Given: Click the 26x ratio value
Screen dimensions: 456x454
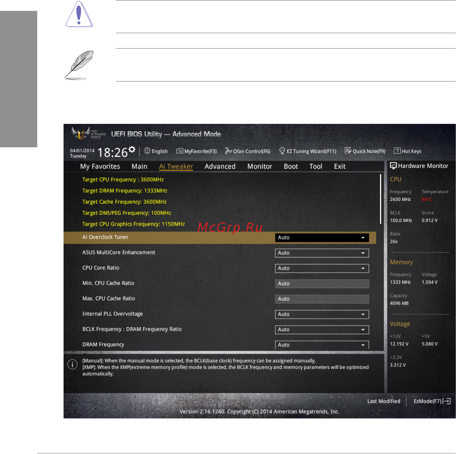Looking at the screenshot, I should pyautogui.click(x=394, y=241).
